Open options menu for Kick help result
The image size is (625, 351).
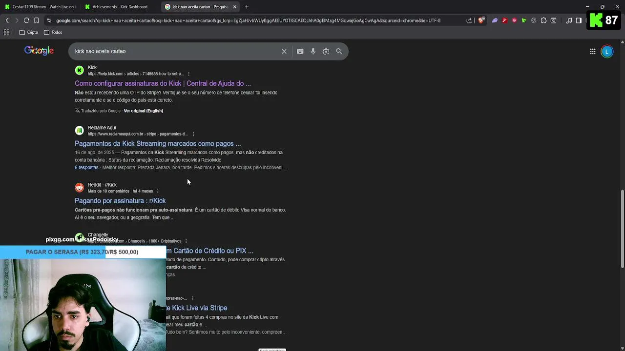pos(189,74)
